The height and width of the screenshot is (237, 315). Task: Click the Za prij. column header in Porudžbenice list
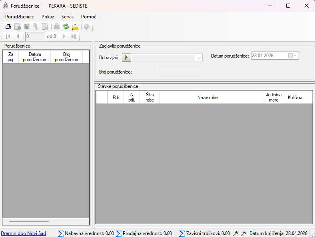tap(11, 57)
